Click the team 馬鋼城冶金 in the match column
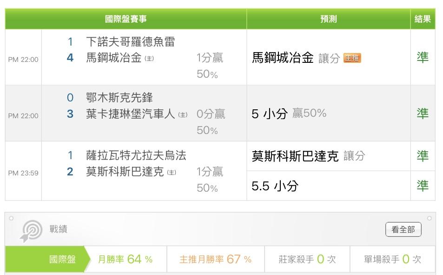This screenshot has width=443, height=275. 114,59
